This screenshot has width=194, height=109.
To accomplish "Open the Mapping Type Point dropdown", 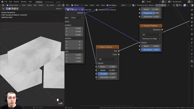I will click(x=77, y=18).
